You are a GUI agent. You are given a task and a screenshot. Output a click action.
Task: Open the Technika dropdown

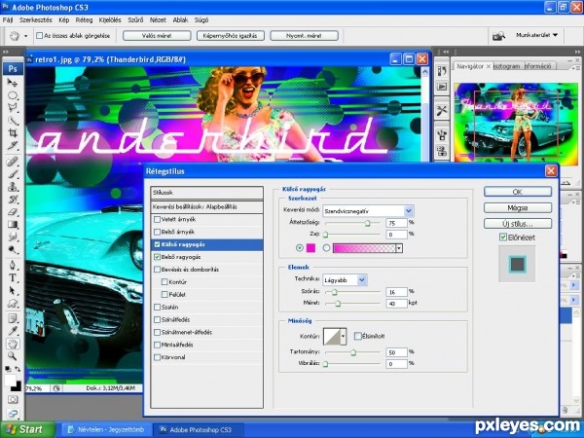(x=362, y=279)
